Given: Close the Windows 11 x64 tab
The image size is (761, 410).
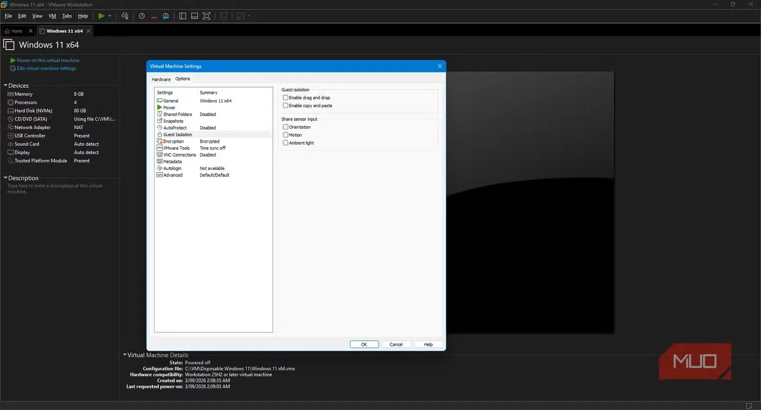Looking at the screenshot, I should coord(88,31).
